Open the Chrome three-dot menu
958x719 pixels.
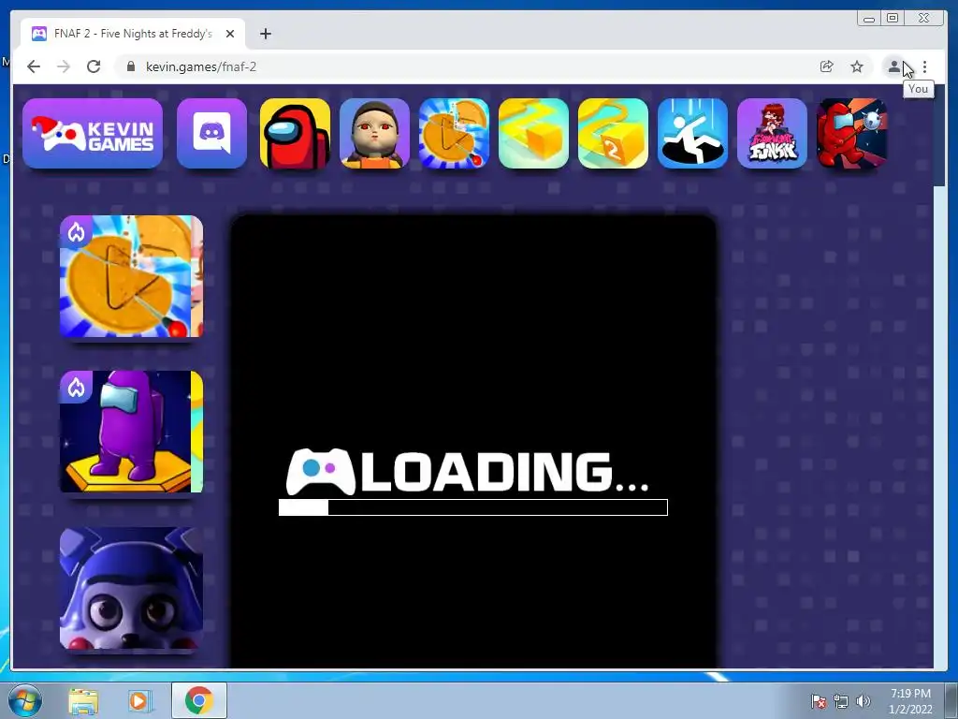click(x=925, y=66)
